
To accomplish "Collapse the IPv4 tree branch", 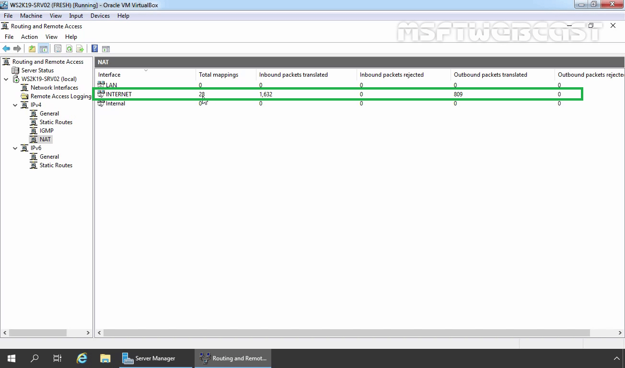I will 15,104.
